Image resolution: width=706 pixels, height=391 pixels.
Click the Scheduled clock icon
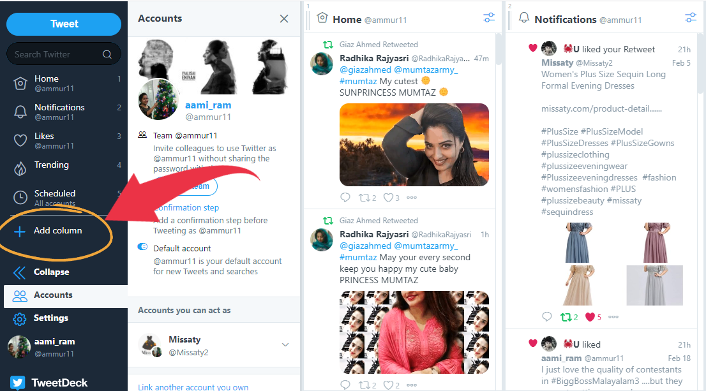(20, 197)
